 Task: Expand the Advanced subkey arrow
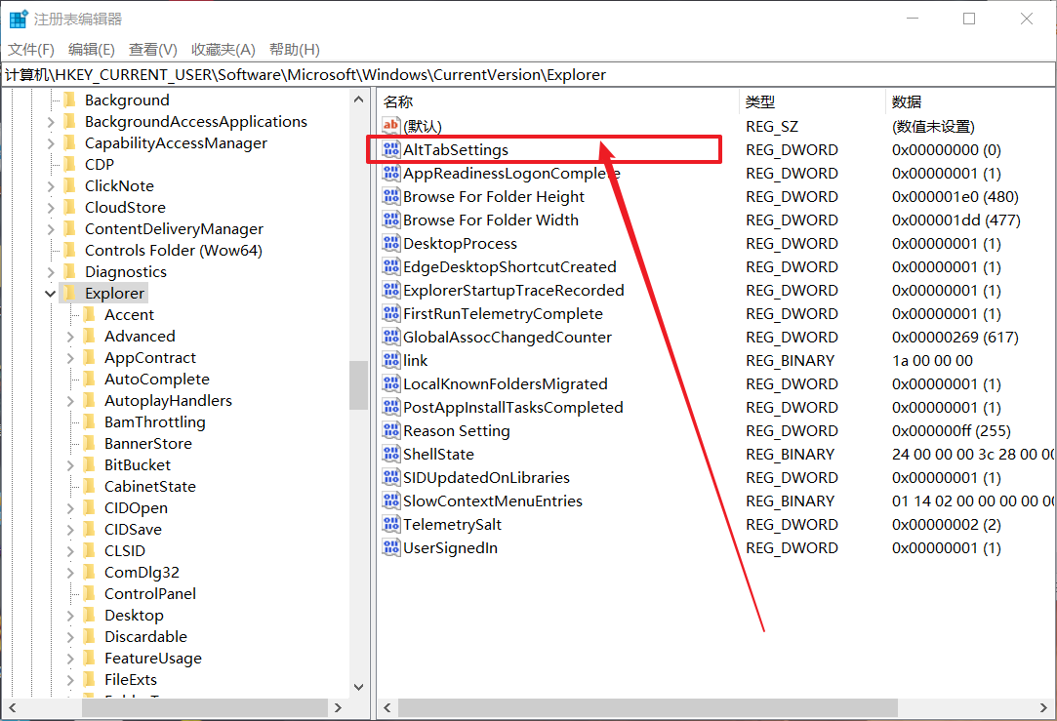click(x=71, y=337)
